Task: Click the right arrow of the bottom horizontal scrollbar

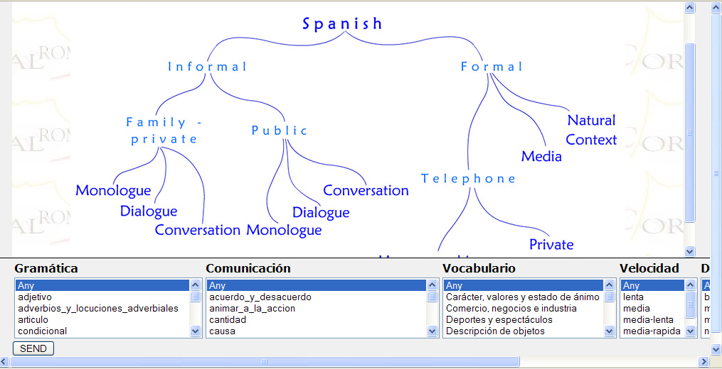Action: tap(704, 362)
